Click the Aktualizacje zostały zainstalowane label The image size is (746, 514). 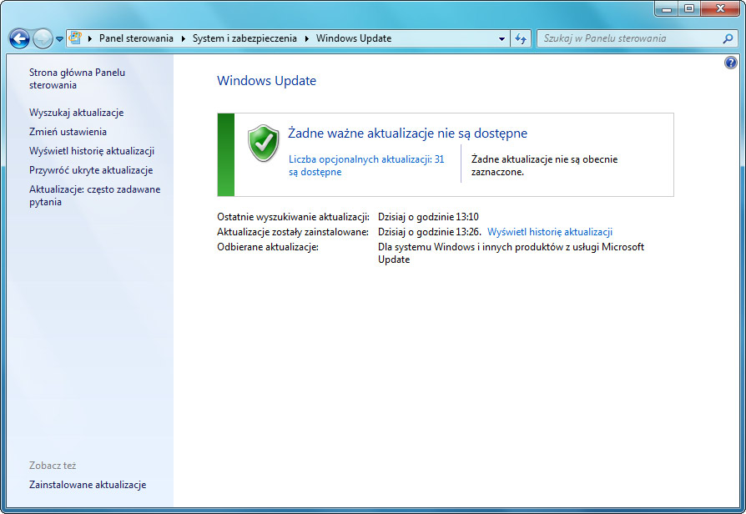pos(293,232)
